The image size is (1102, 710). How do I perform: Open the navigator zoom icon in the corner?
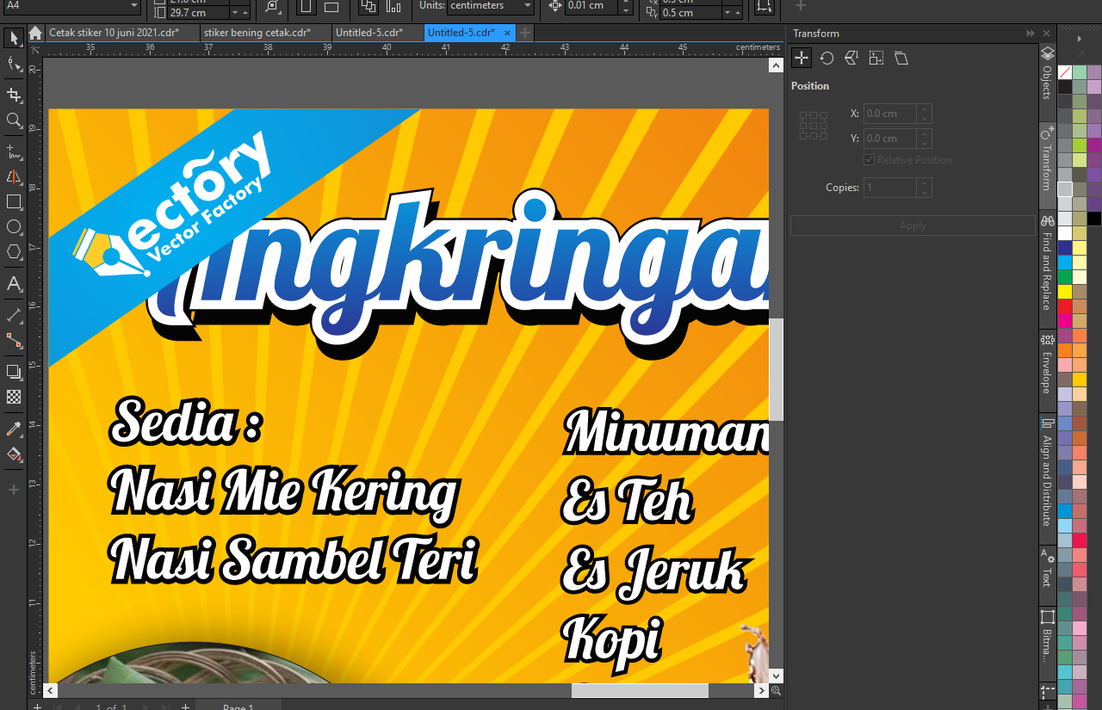(776, 690)
